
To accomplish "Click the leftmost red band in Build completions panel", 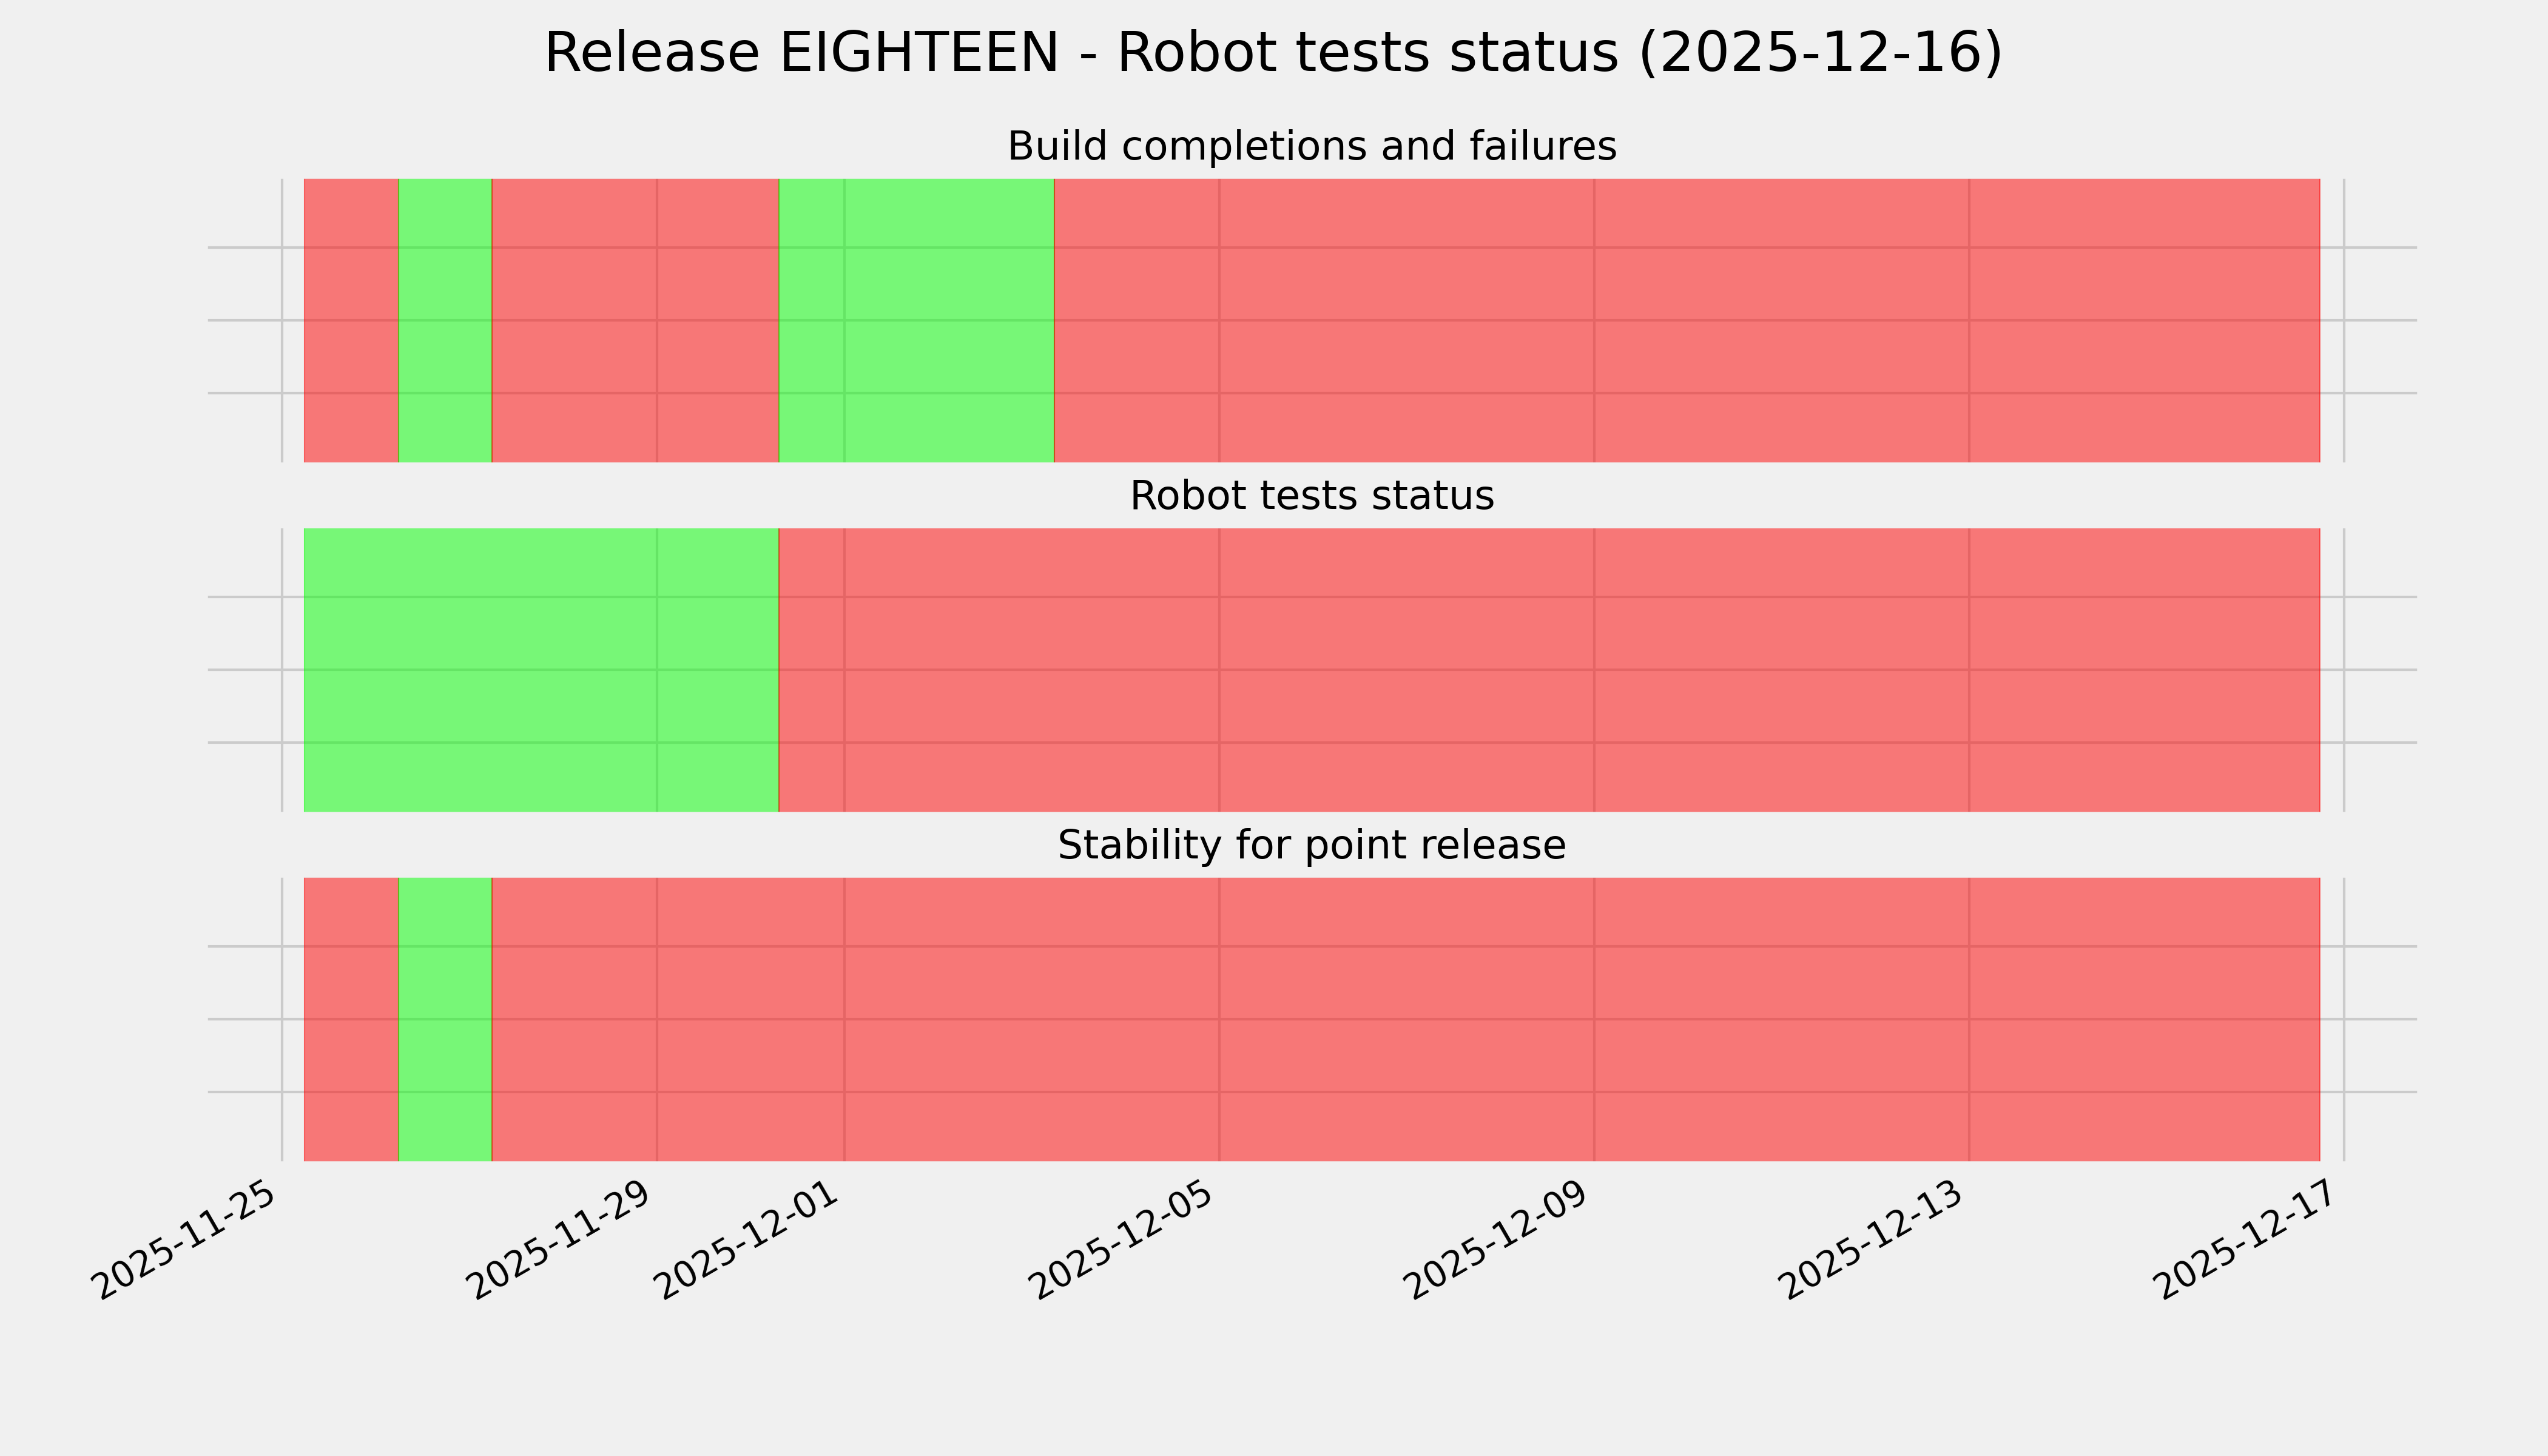I will click(x=351, y=320).
